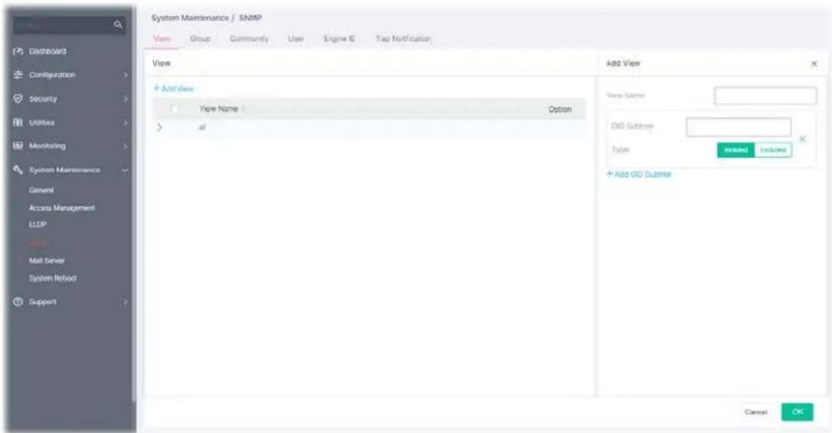Select the Excluded type toggle
The image size is (832, 433).
[773, 150]
